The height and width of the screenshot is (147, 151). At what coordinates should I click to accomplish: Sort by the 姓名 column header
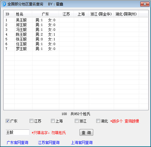pos(23,14)
